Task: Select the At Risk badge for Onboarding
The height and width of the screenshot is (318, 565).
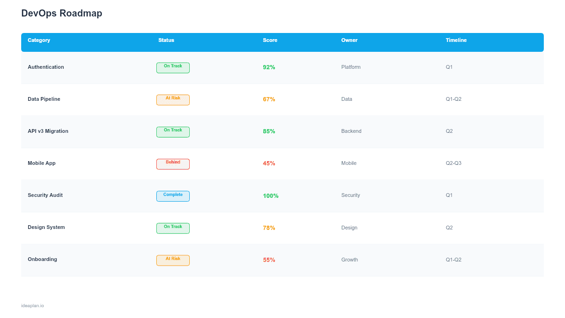Action: point(173,260)
